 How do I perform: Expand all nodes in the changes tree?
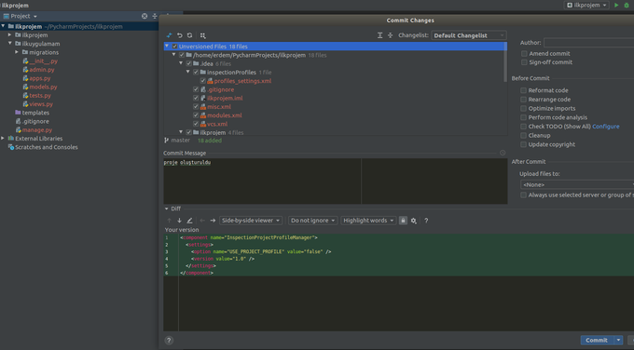click(x=379, y=35)
